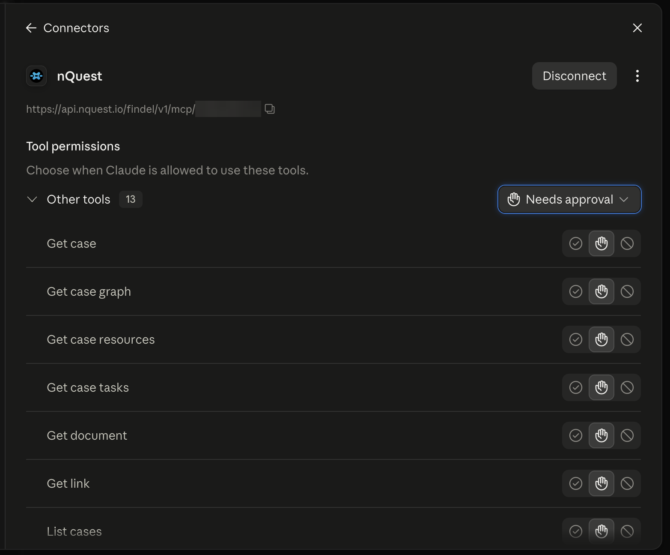The image size is (670, 555).
Task: Set Get case resources to needs approval
Action: coord(602,339)
